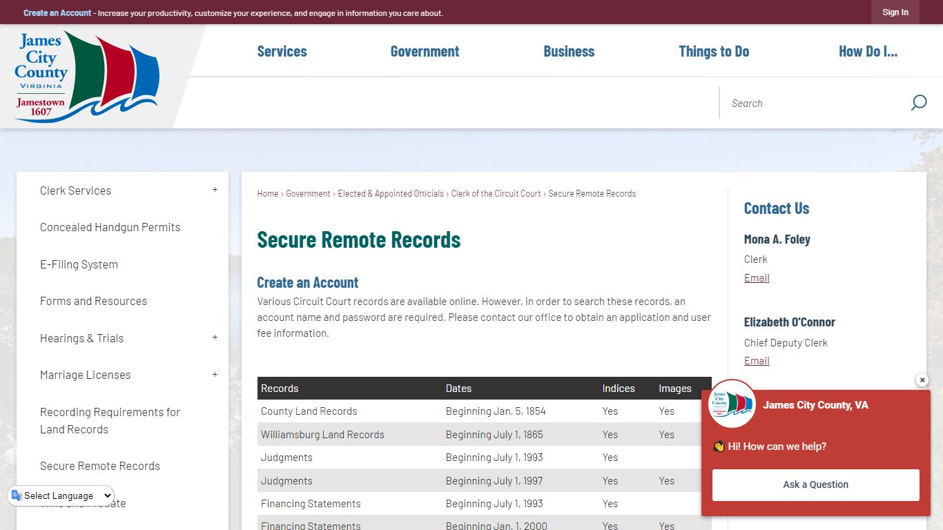Image resolution: width=943 pixels, height=530 pixels.
Task: Open the Things to Do menu
Action: (714, 51)
